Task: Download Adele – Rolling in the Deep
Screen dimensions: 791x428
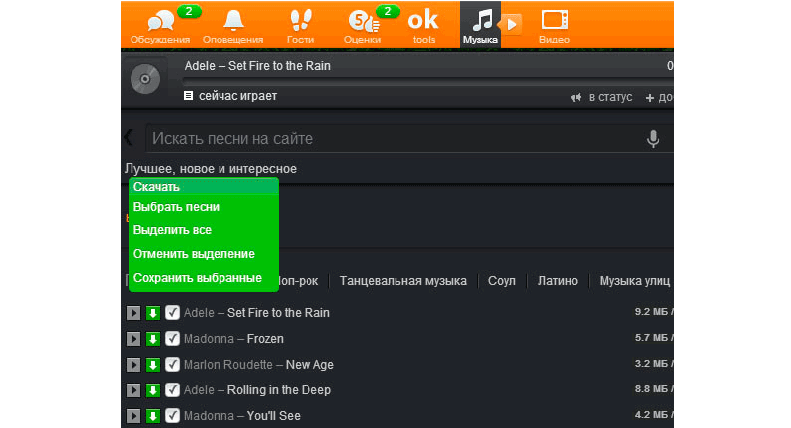Action: (153, 390)
